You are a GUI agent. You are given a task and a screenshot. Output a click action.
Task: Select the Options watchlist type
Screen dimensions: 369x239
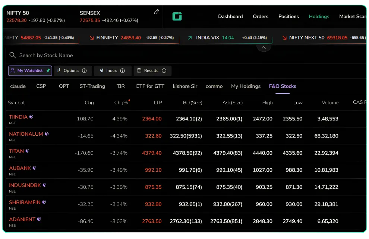(73, 71)
